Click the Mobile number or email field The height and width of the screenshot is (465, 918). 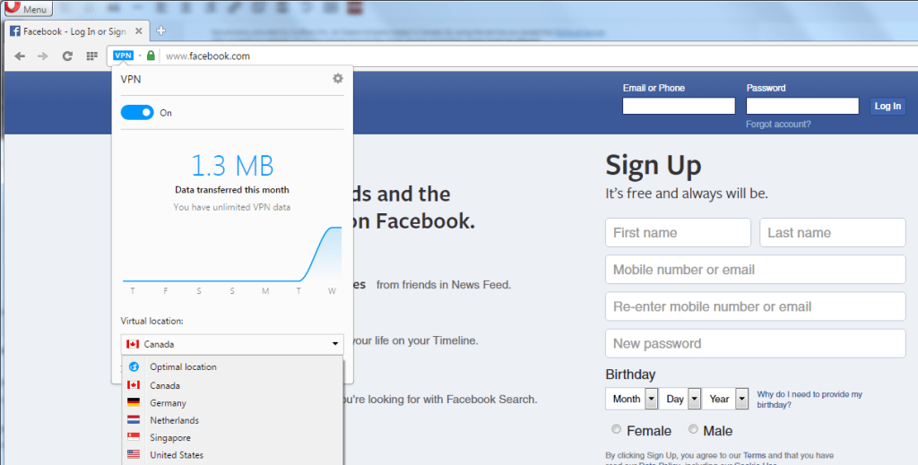(x=755, y=270)
